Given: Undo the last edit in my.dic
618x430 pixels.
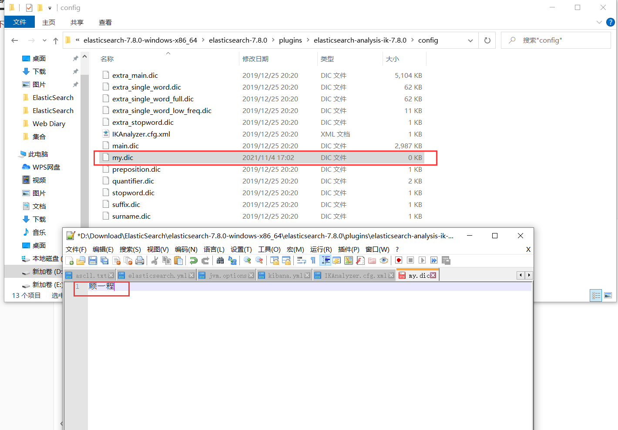Looking at the screenshot, I should 194,260.
